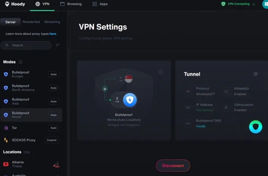Click the Locations section heading

click(12, 152)
